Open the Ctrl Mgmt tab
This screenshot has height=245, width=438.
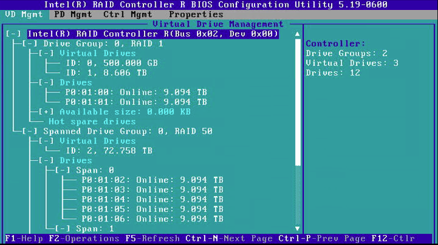128,15
